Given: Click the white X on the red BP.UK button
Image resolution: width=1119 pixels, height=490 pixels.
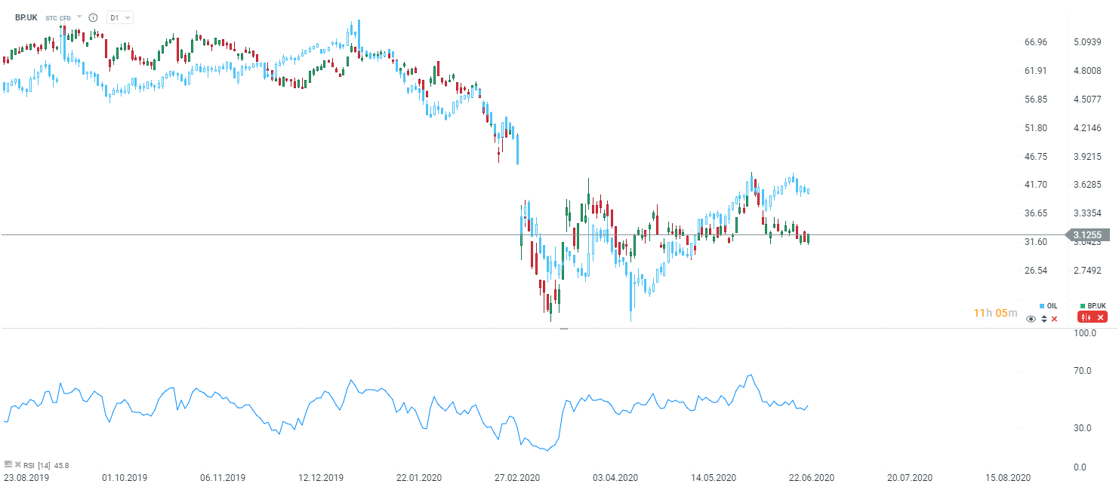Looking at the screenshot, I should click(x=1100, y=317).
